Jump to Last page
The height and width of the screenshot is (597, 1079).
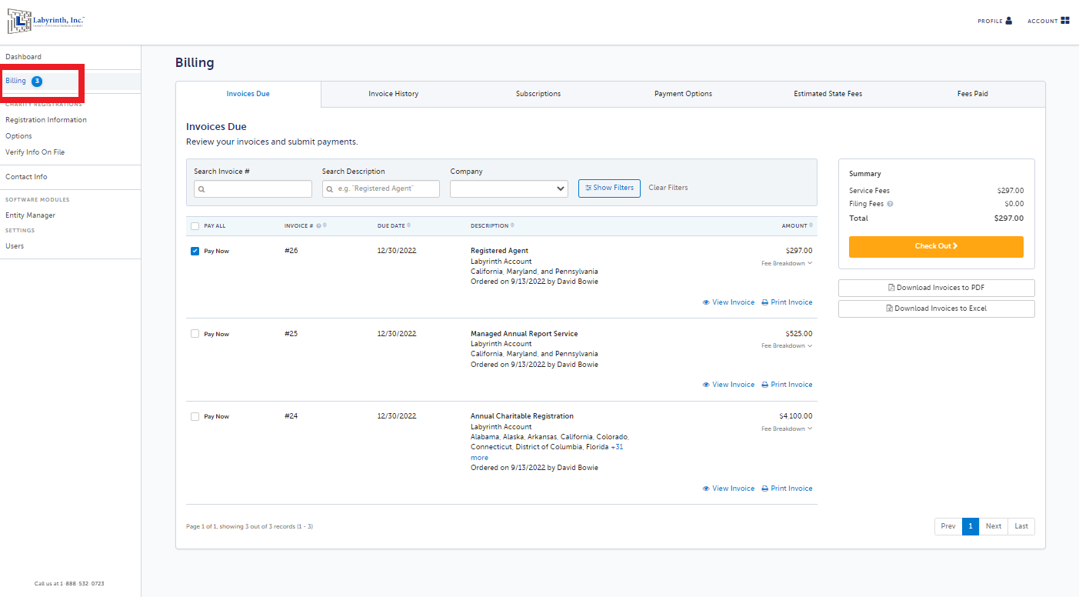pyautogui.click(x=1021, y=526)
